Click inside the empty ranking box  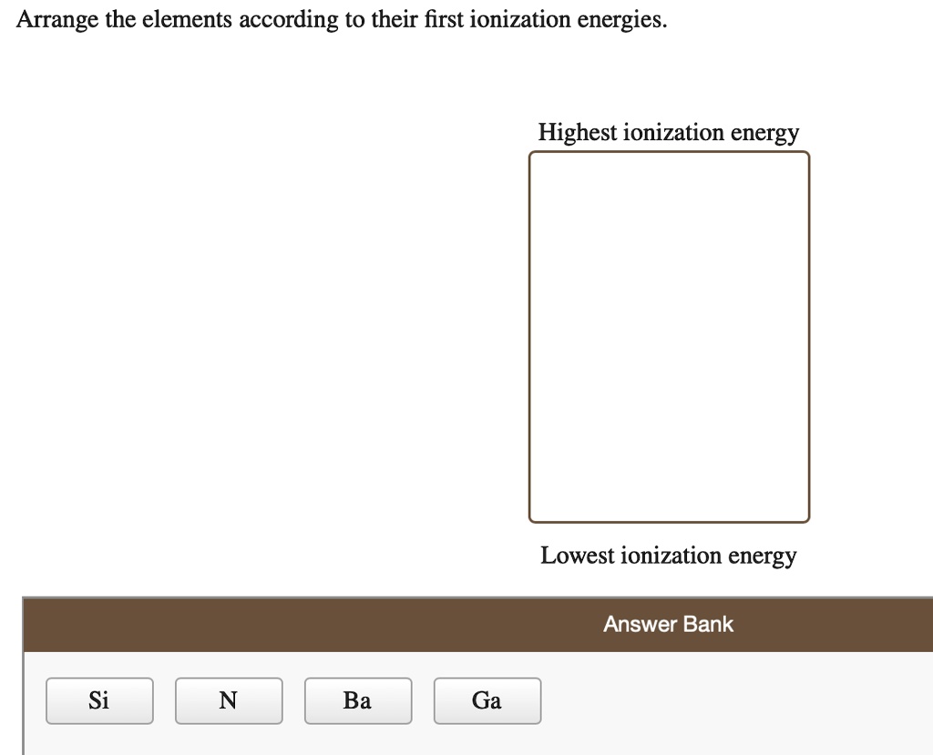669,337
